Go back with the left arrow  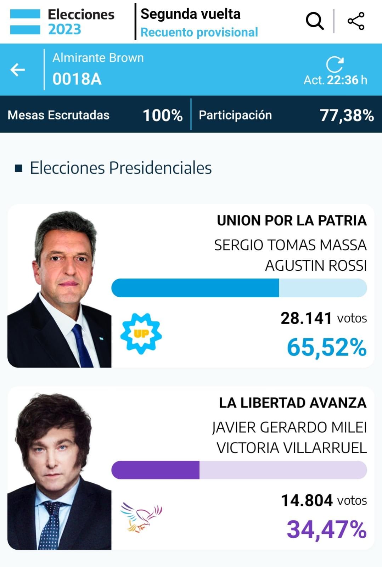click(18, 69)
